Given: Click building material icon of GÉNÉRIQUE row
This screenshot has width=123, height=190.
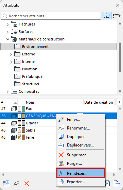Looking at the screenshot, I should [x=14, y=116].
